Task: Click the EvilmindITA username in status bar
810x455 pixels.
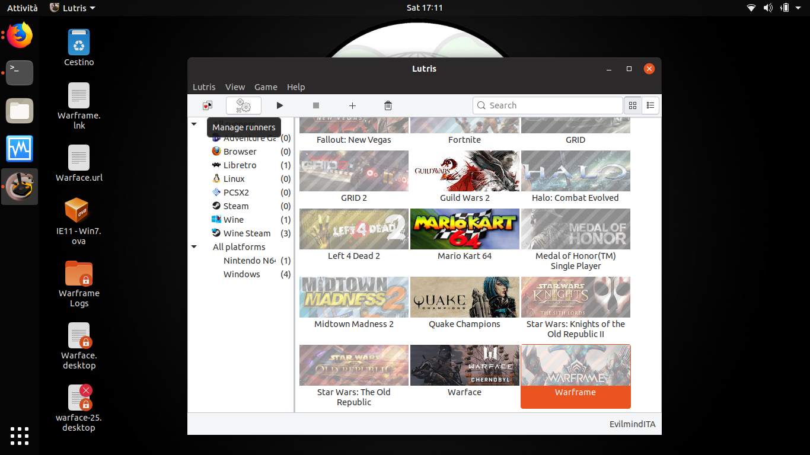Action: 632,424
